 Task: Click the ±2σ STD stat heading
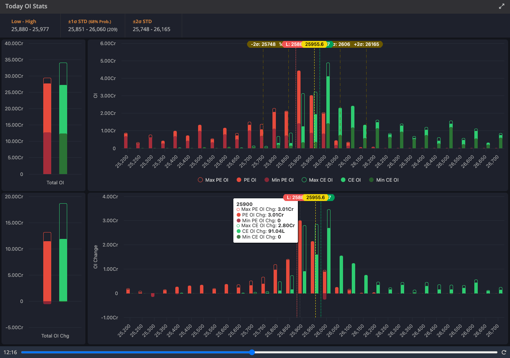pyautogui.click(x=142, y=22)
